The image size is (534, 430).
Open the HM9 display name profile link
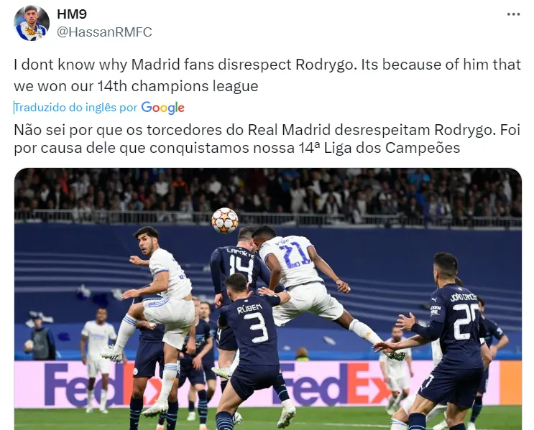tap(72, 14)
